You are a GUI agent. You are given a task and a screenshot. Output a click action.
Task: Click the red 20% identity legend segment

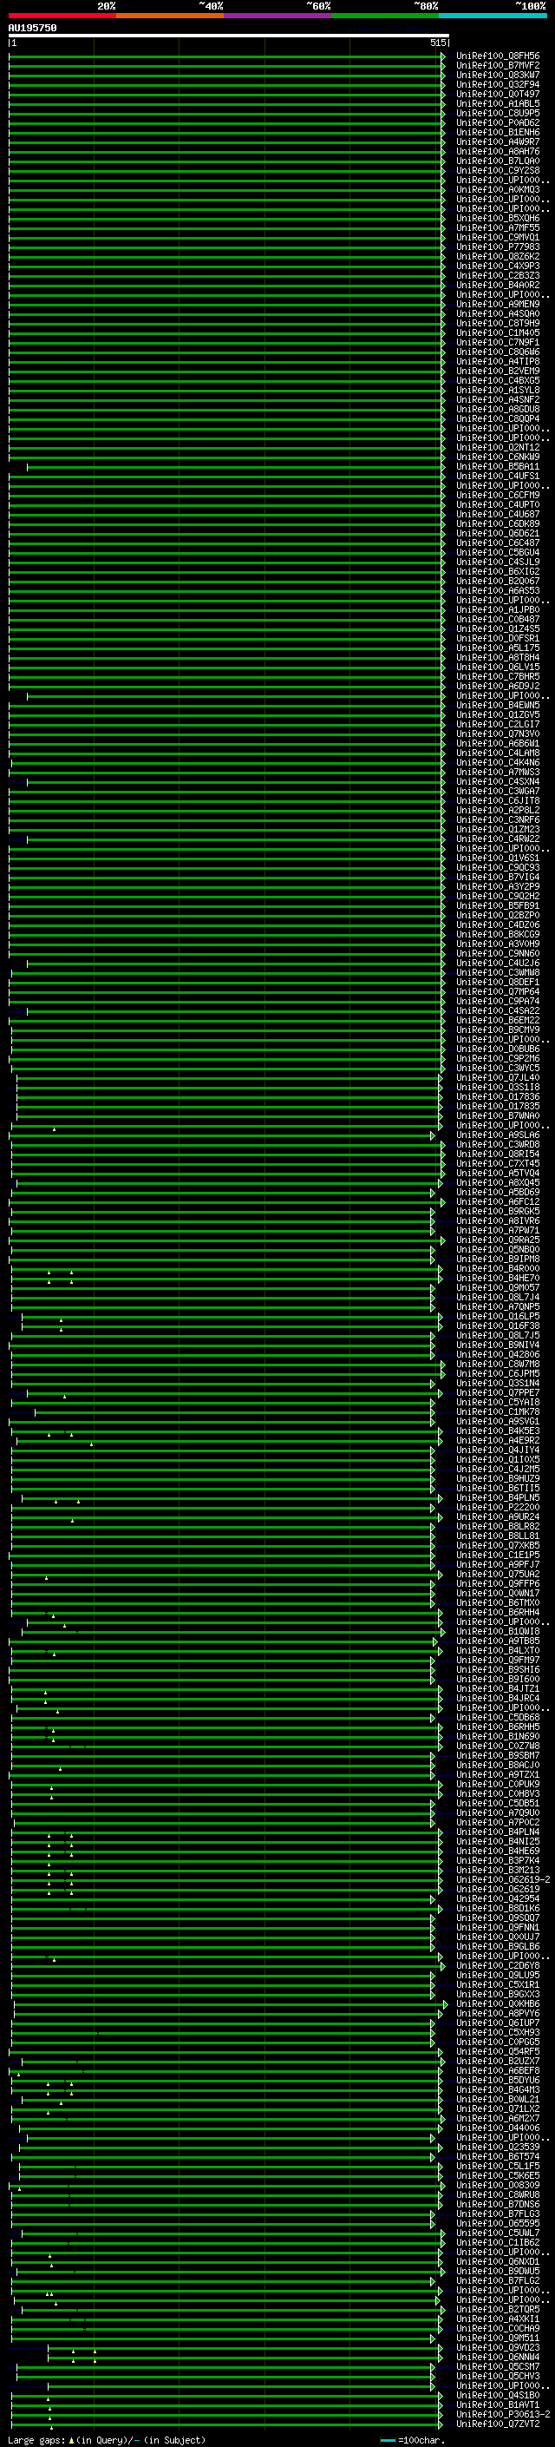tap(62, 16)
